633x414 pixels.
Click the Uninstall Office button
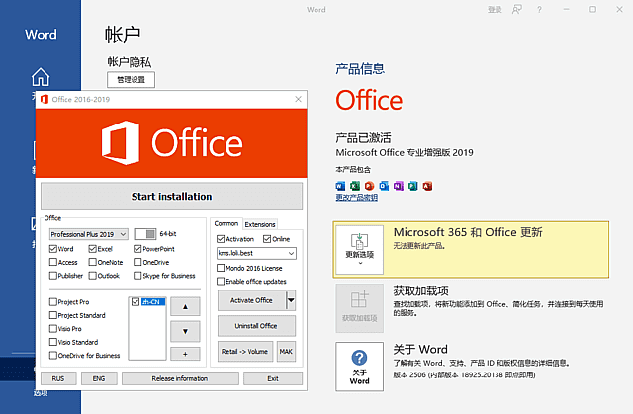[256, 326]
